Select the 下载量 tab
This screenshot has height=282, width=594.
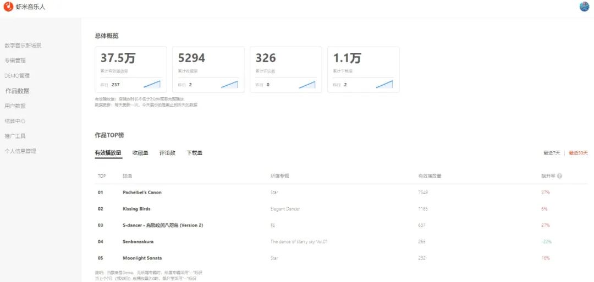click(194, 153)
